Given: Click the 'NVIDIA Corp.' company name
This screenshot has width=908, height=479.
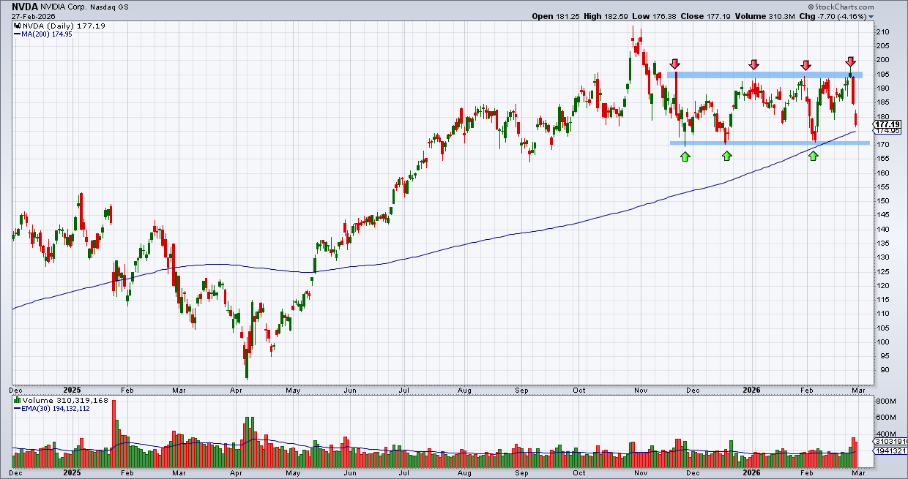Looking at the screenshot, I should pos(64,7).
